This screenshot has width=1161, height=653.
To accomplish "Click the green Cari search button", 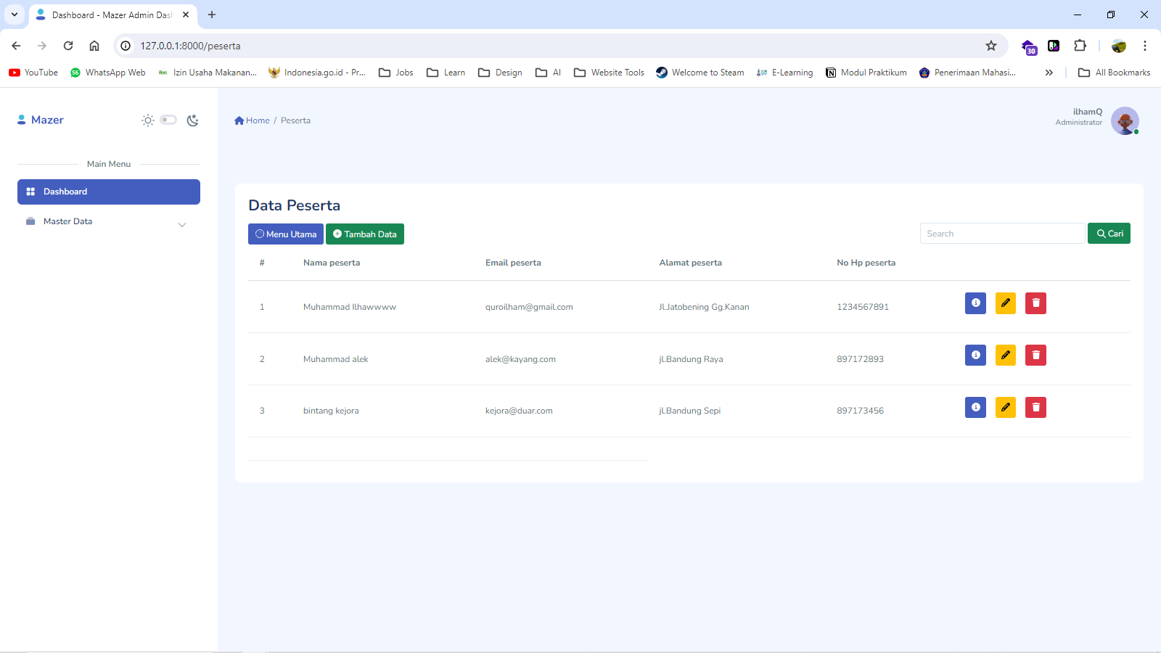I will pyautogui.click(x=1109, y=234).
